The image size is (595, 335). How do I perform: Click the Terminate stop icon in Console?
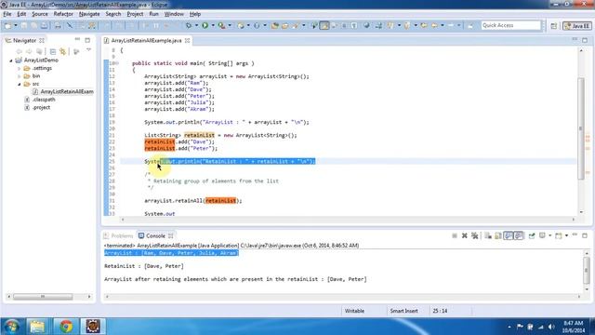[455, 235]
